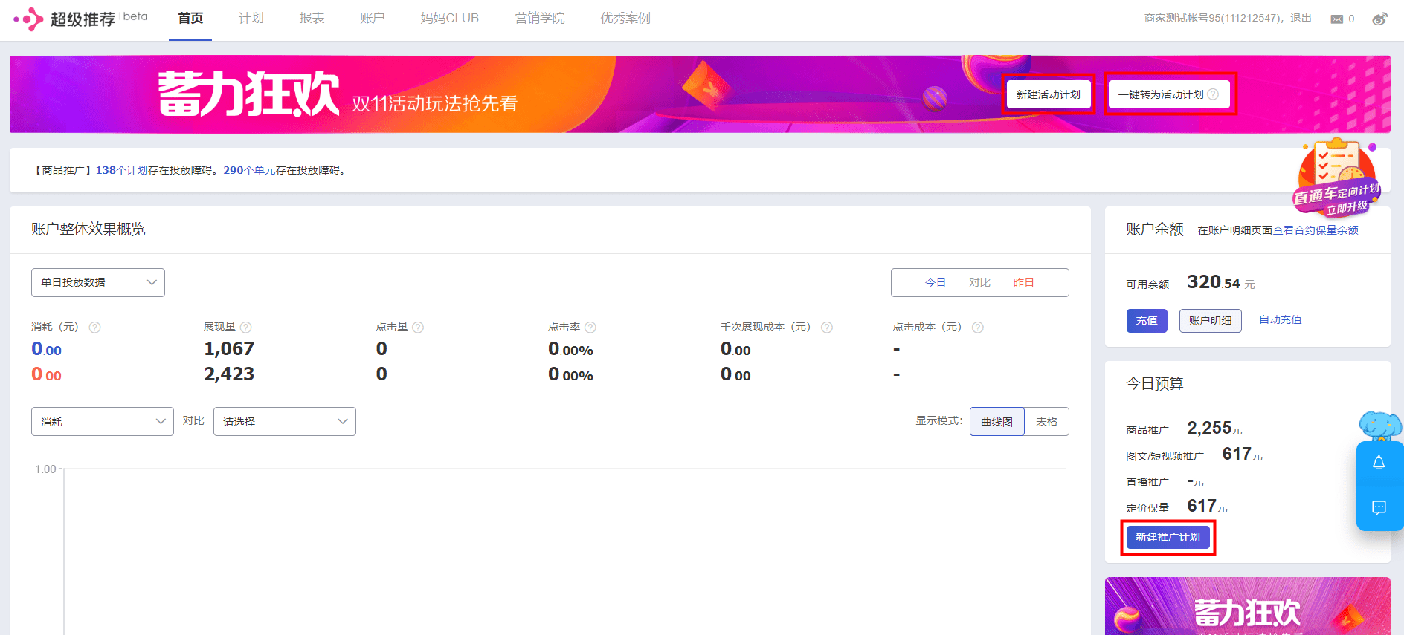
Task: Open the chat message floating icon
Action: pos(1379,508)
